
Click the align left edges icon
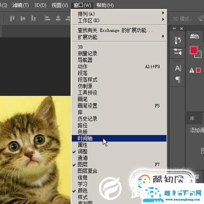[47, 18]
